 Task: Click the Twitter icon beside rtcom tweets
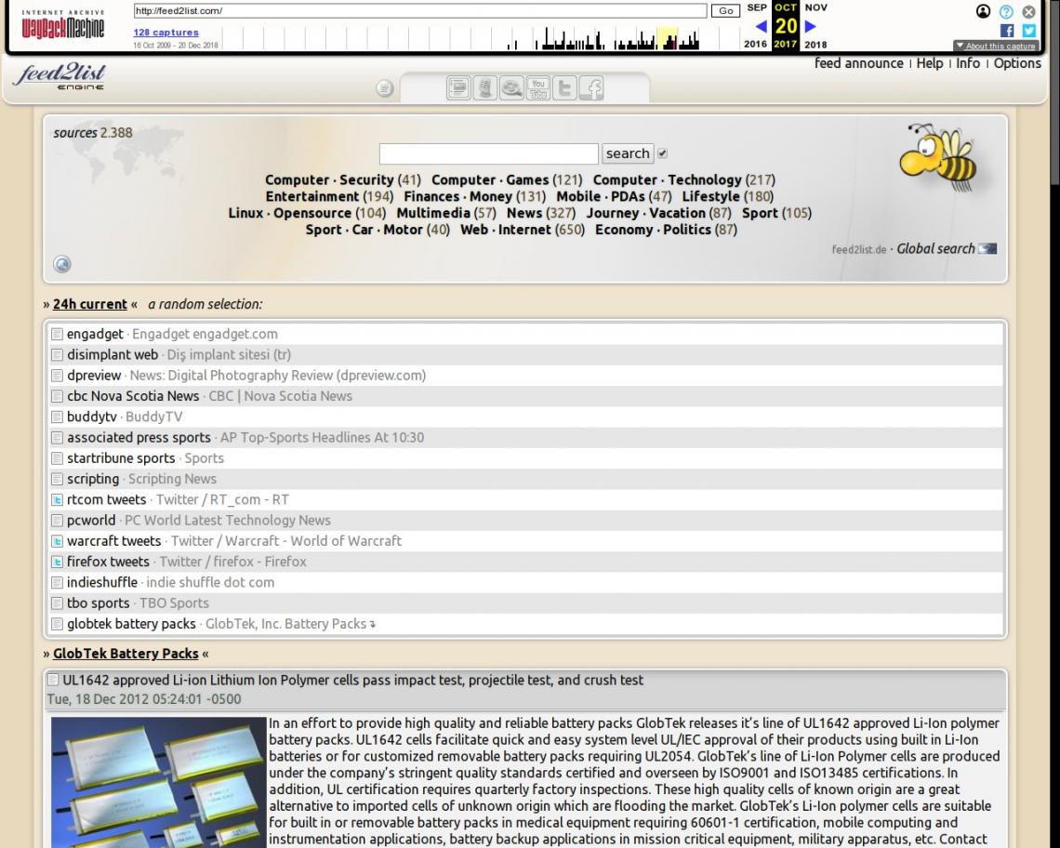pos(58,499)
